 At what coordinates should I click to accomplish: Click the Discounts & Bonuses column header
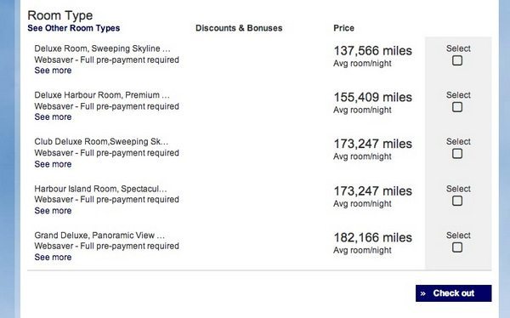point(239,28)
